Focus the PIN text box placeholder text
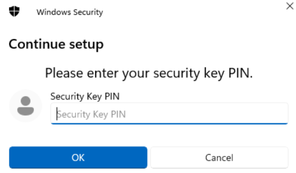Viewport: 296px width, 173px height. click(x=91, y=114)
